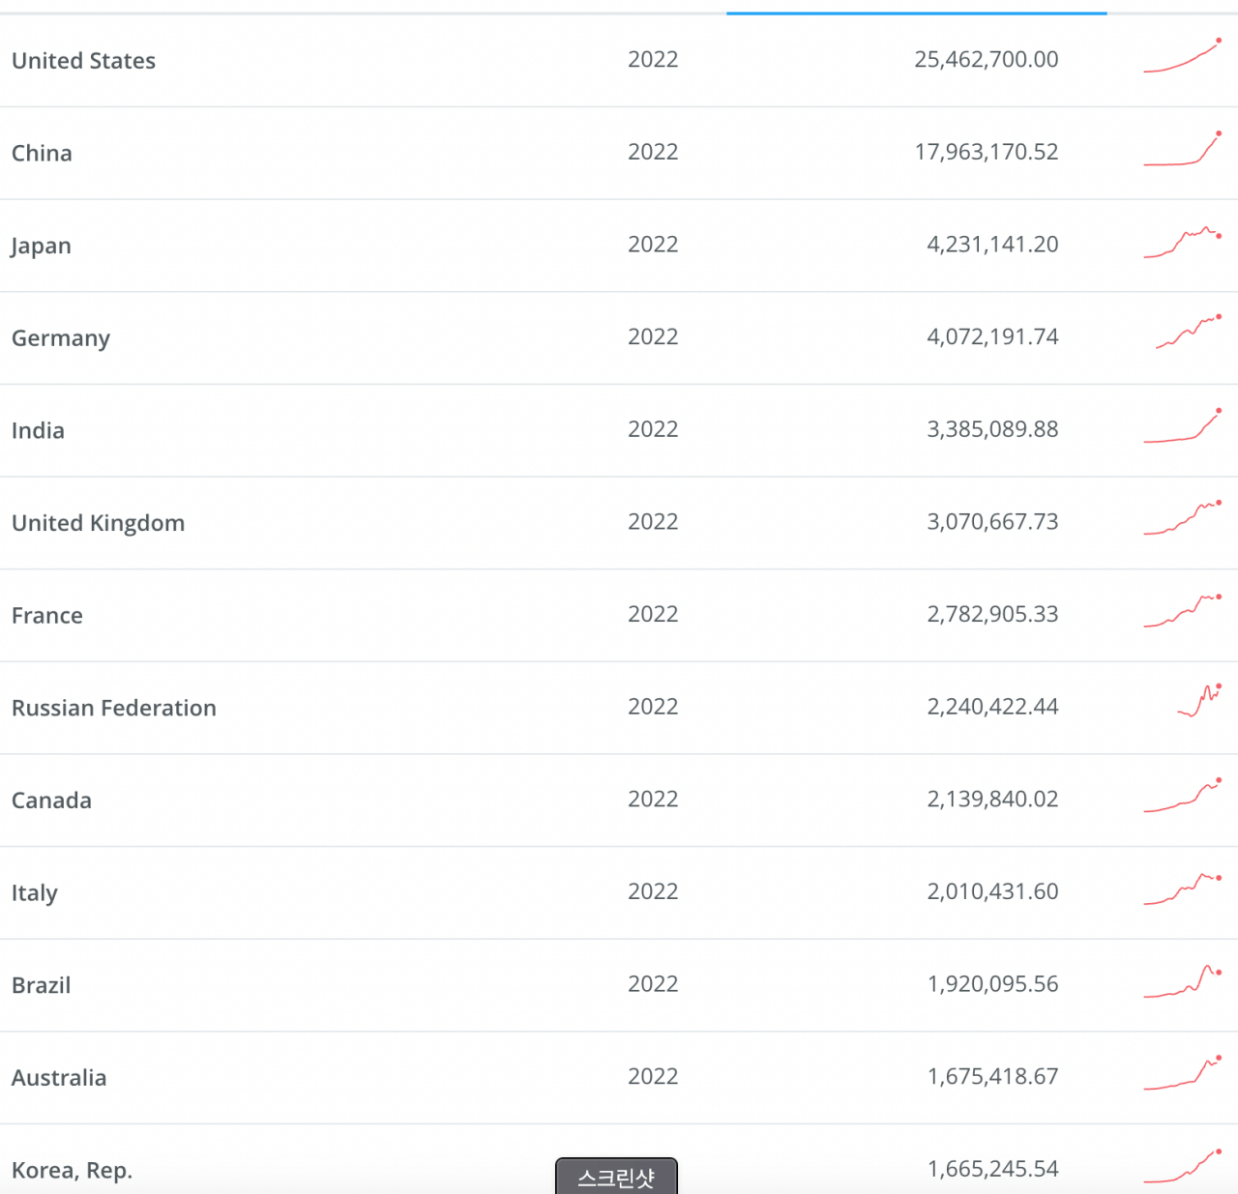
Task: Open the India sparkline trend chart
Action: 1182,426
